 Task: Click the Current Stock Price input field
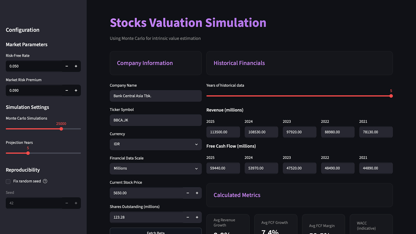(146, 193)
